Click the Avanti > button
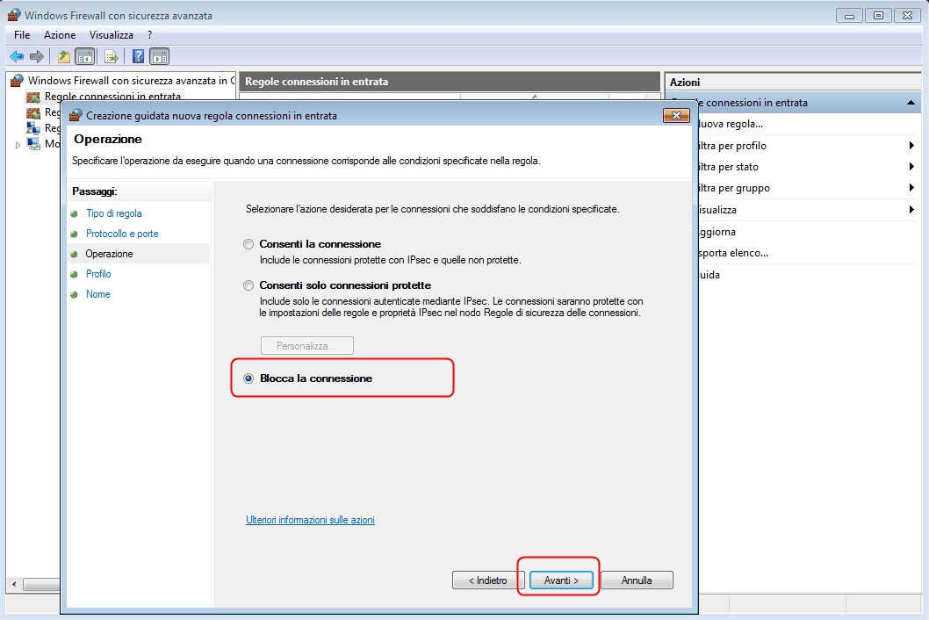This screenshot has height=620, width=929. pos(561,580)
